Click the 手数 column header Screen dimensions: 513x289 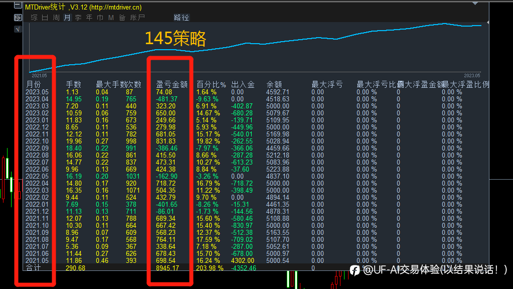pyautogui.click(x=74, y=84)
